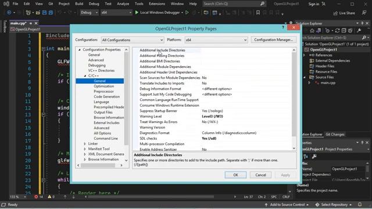Open the Extensions menu
Screen dimensions: 372x209
(x=157, y=4)
